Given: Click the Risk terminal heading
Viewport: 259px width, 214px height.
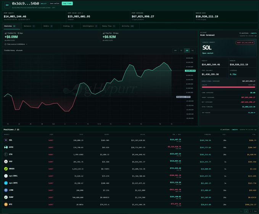Looking at the screenshot, I should 208,35.
